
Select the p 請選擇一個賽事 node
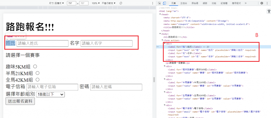178,63
